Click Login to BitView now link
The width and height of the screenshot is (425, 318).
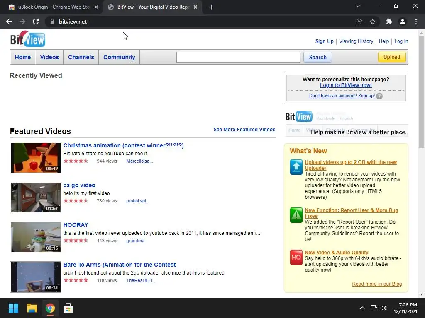click(x=346, y=85)
